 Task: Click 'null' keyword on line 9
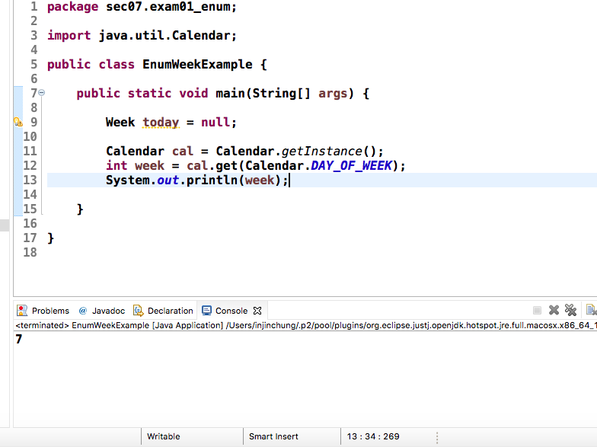(215, 122)
